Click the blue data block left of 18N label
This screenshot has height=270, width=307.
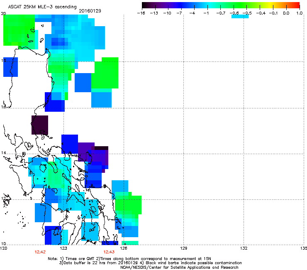10,67
